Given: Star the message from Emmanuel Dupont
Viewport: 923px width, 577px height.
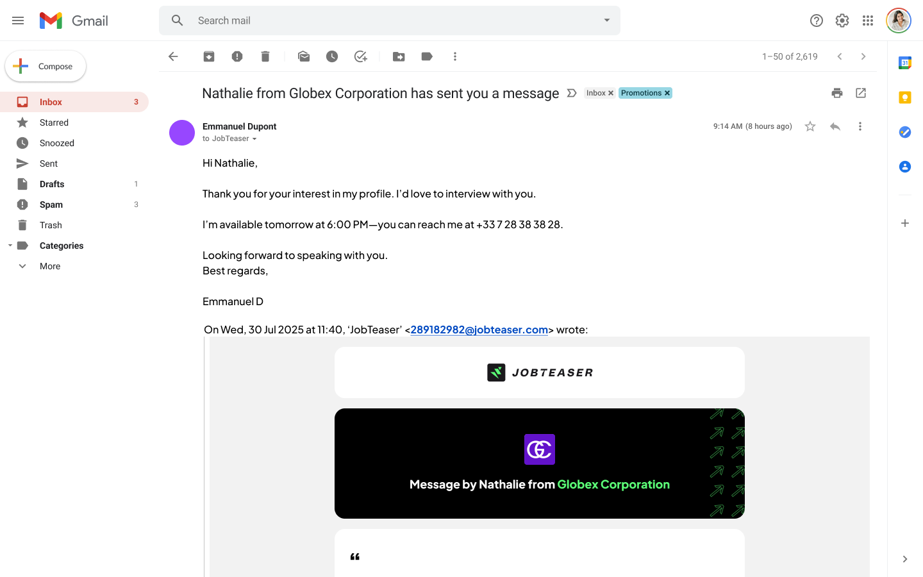Looking at the screenshot, I should point(810,126).
